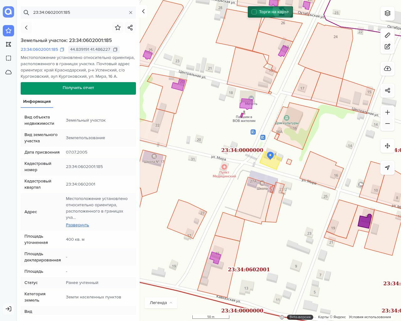Open the Условия использования link
This screenshot has width=401, height=321.
point(370,317)
